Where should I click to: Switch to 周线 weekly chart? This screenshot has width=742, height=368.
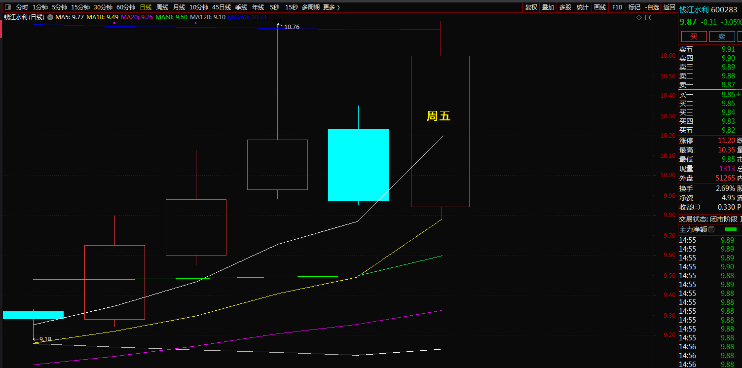tap(162, 7)
